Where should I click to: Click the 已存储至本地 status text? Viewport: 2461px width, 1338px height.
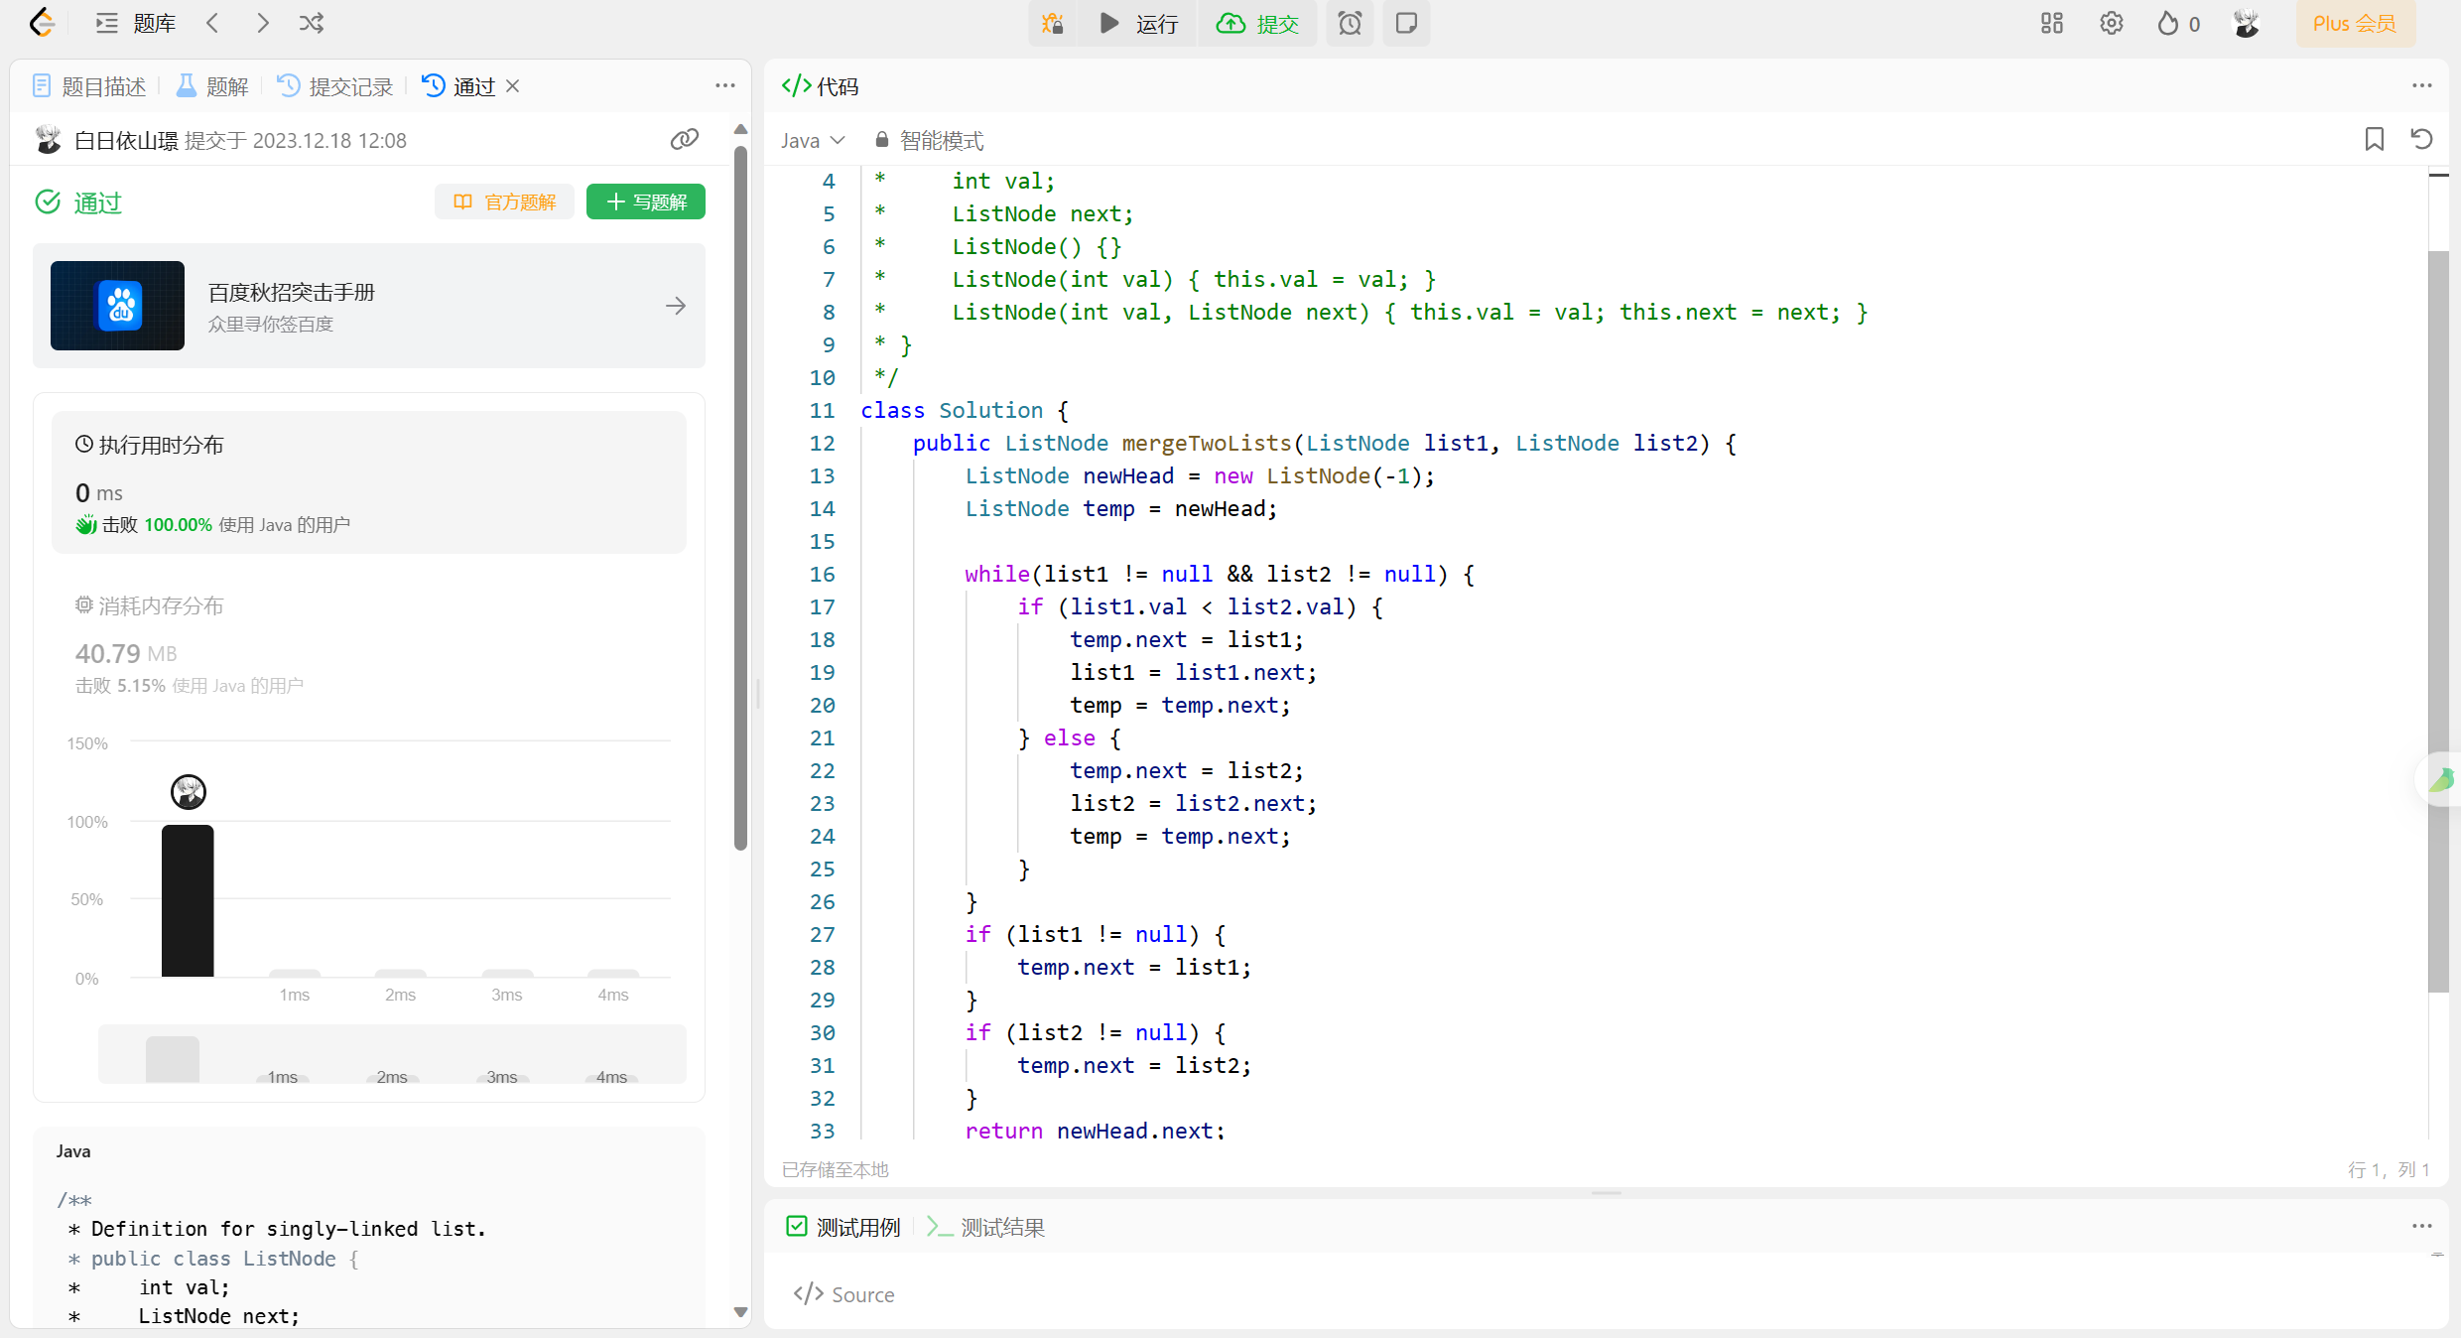click(836, 1169)
